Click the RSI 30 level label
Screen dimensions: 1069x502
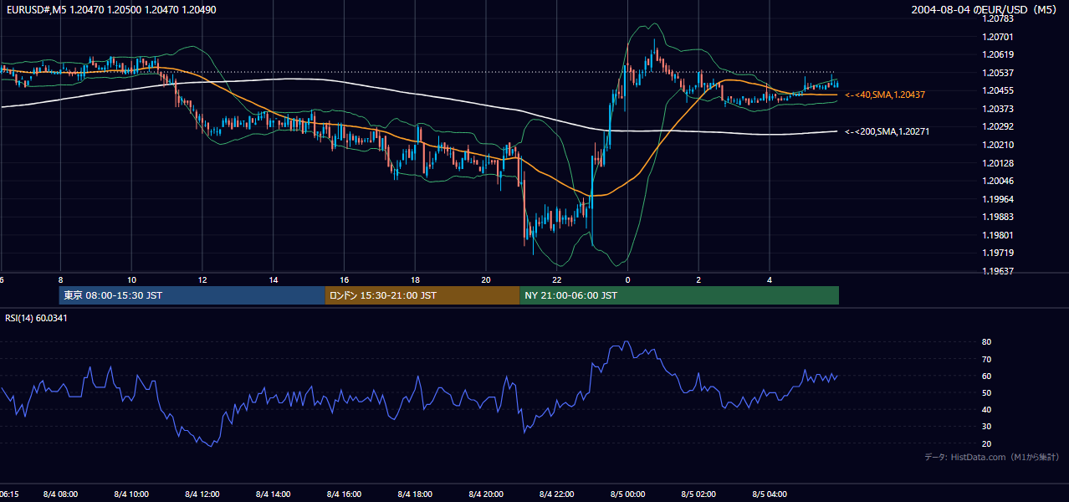(986, 427)
